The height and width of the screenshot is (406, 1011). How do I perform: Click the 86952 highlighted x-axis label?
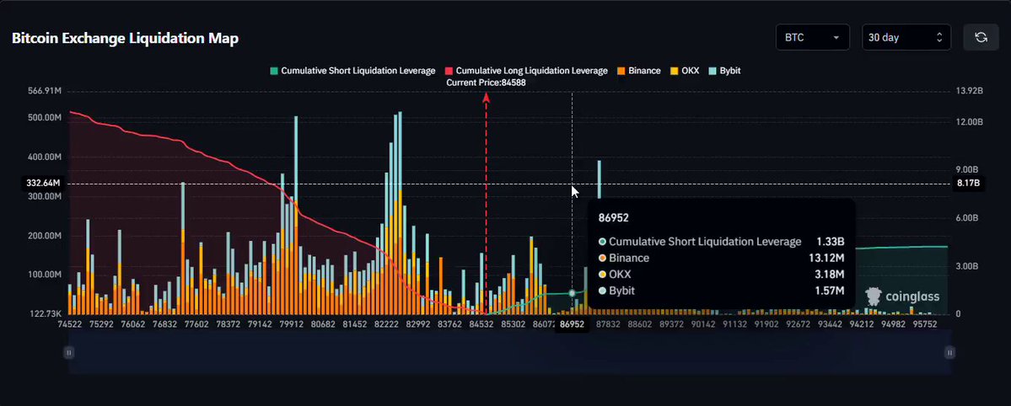[572, 324]
